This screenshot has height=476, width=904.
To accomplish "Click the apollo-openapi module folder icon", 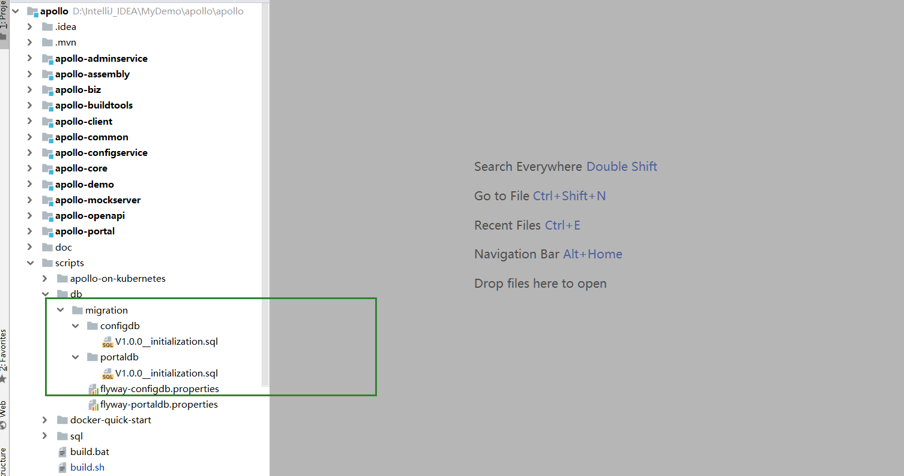I will (47, 216).
